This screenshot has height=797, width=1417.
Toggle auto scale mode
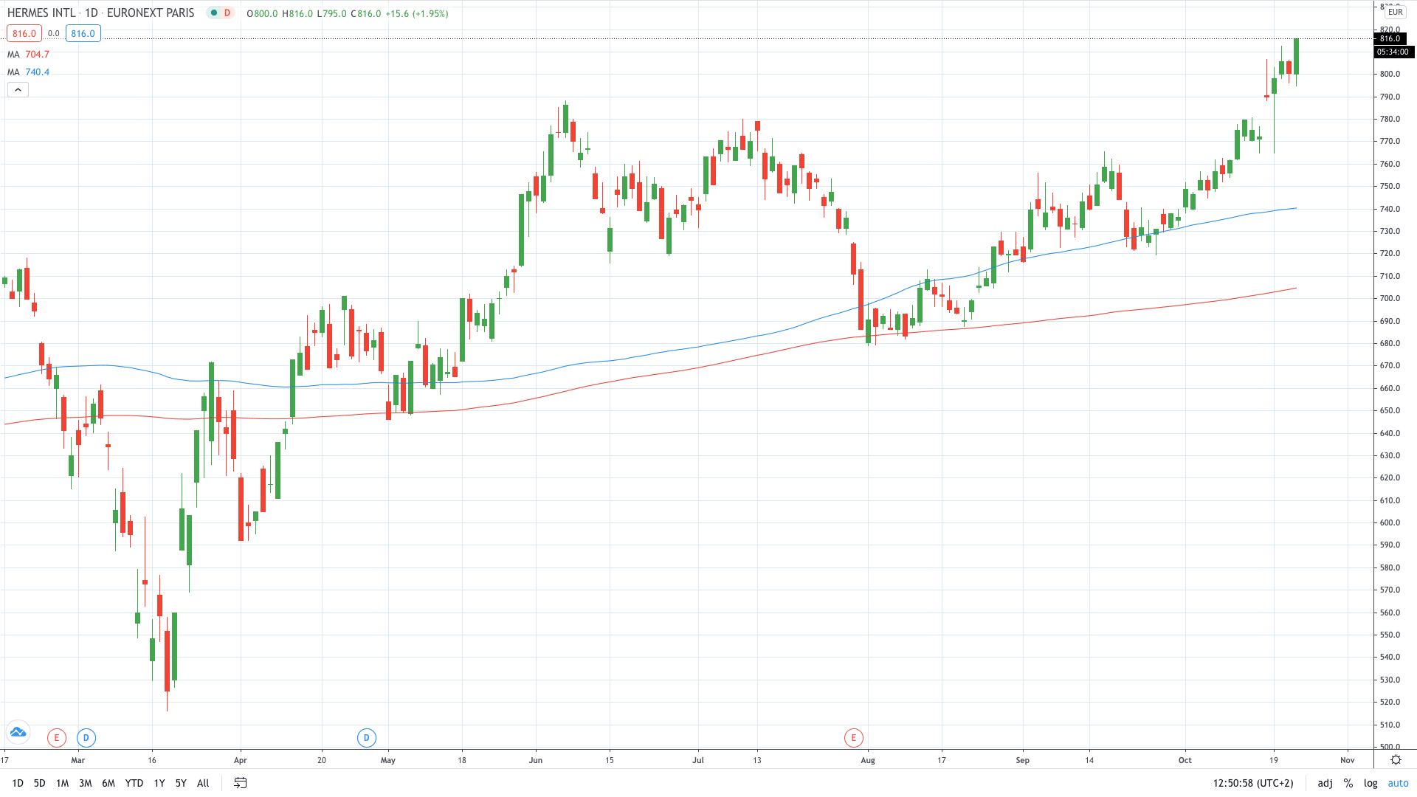pyautogui.click(x=1398, y=783)
